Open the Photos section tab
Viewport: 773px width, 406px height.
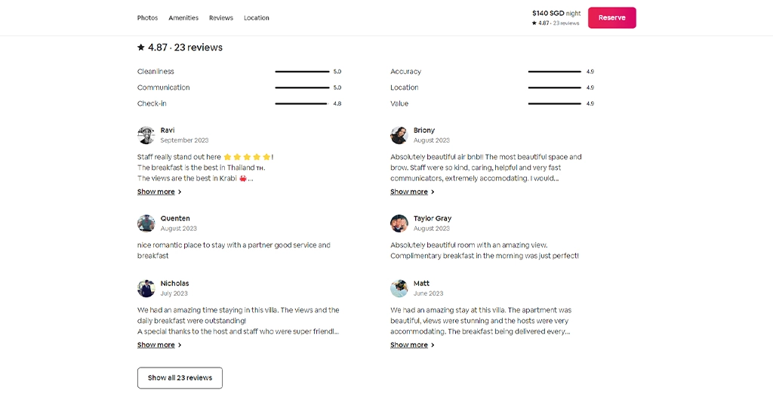[147, 18]
